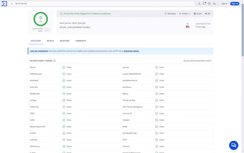
Task: Click the US flag icon
Action: tap(188, 27)
